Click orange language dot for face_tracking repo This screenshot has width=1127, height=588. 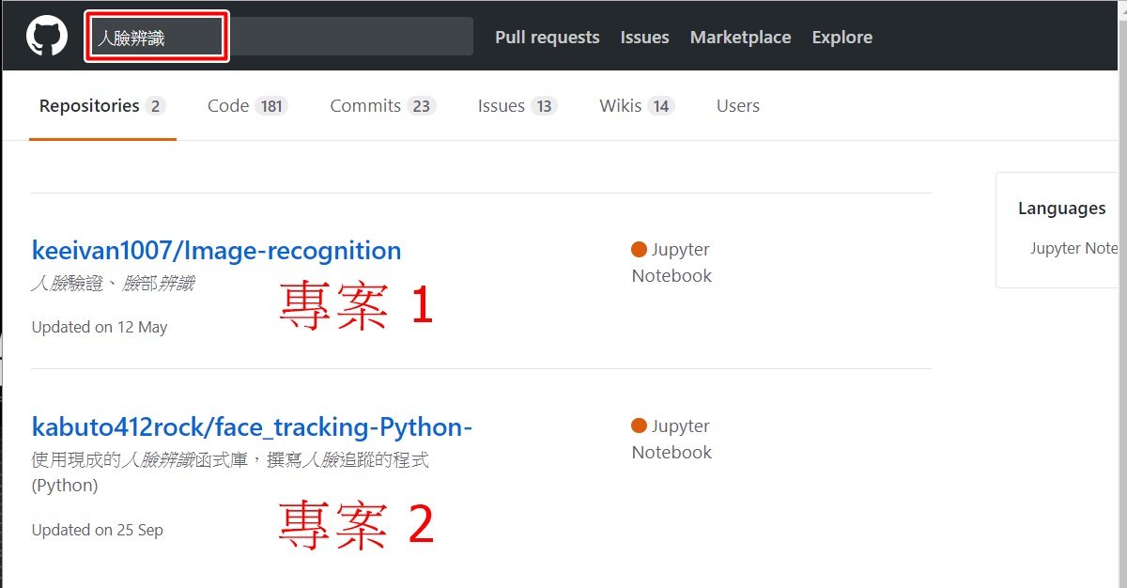click(x=640, y=426)
